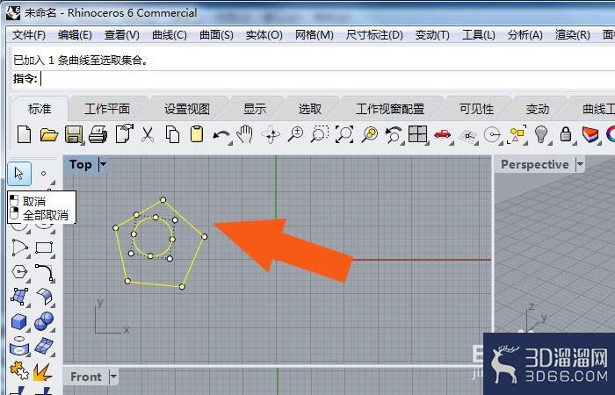This screenshot has height=395, width=615.
Task: Click the red car icon
Action: pyautogui.click(x=443, y=134)
